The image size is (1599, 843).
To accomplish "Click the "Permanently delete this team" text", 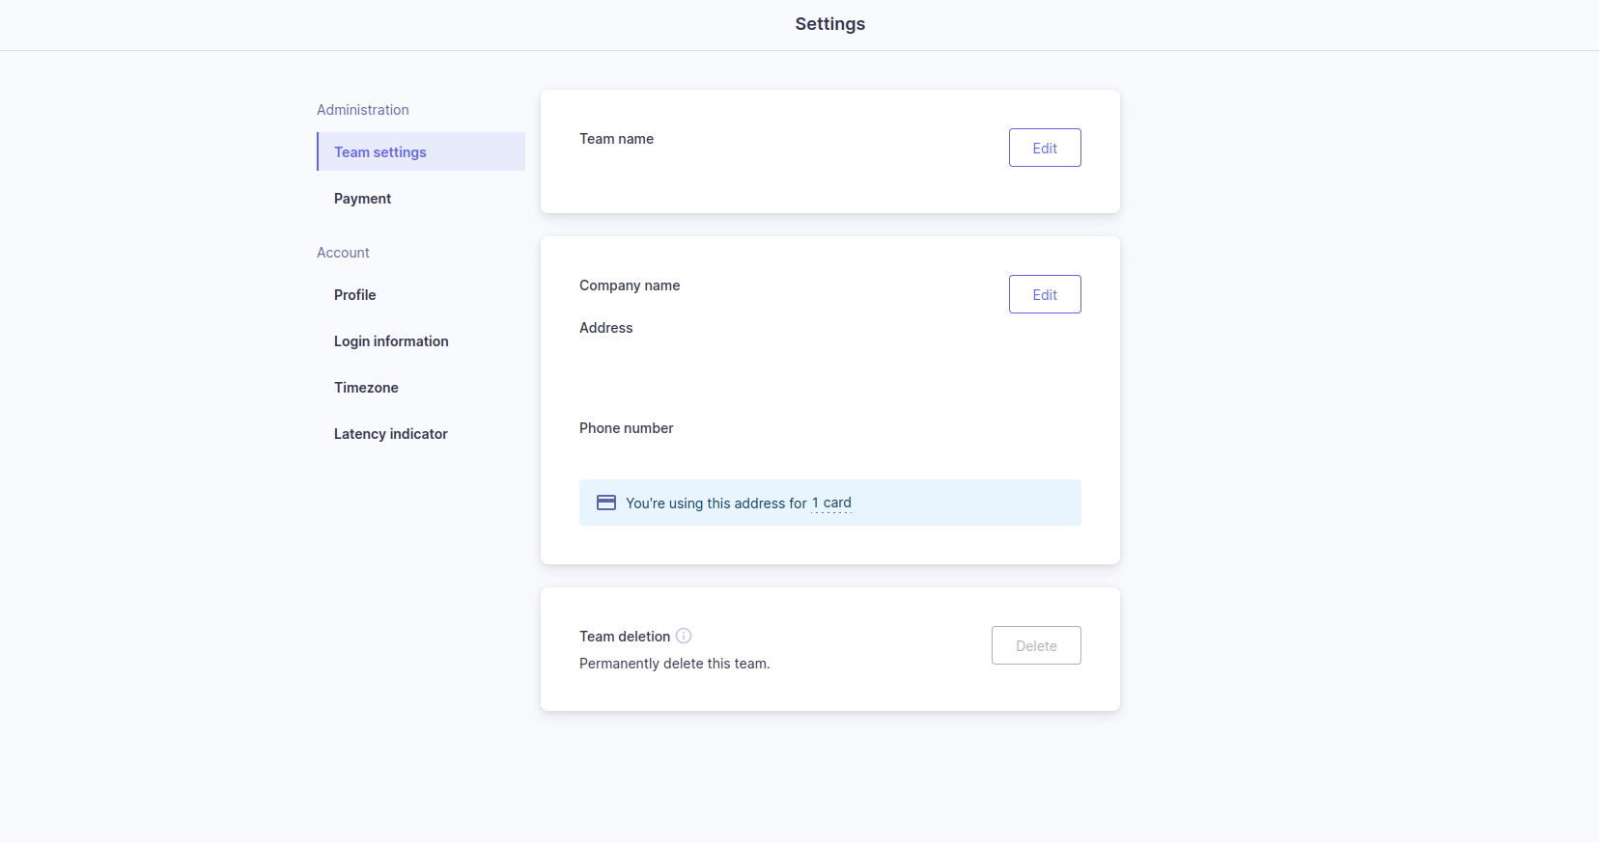I will click(674, 664).
